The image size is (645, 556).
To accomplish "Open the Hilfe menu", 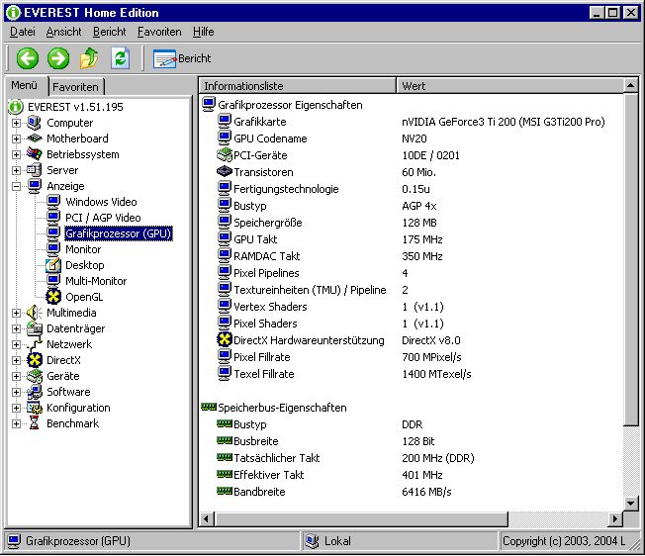I will click(203, 32).
